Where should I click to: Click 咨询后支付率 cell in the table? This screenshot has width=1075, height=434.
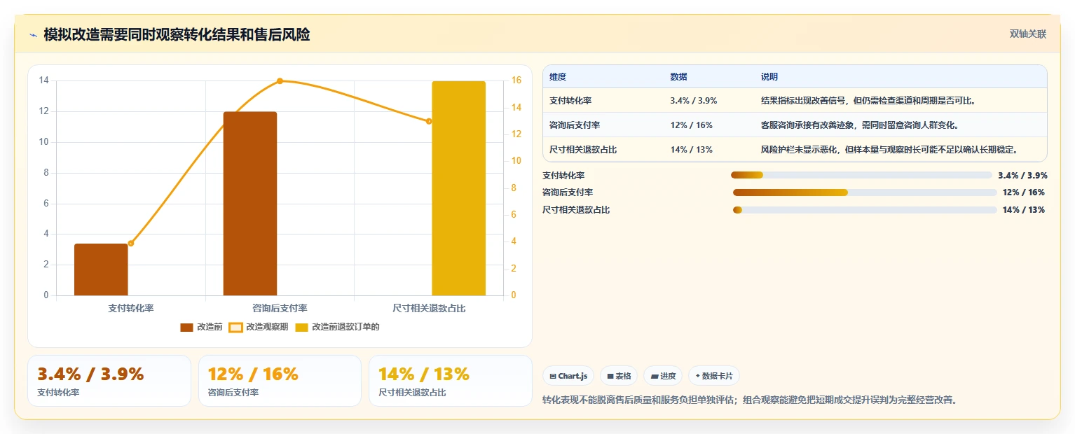[575, 125]
